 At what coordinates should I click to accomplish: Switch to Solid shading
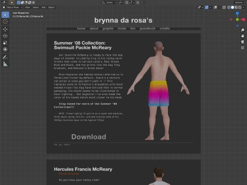pos(232,7)
